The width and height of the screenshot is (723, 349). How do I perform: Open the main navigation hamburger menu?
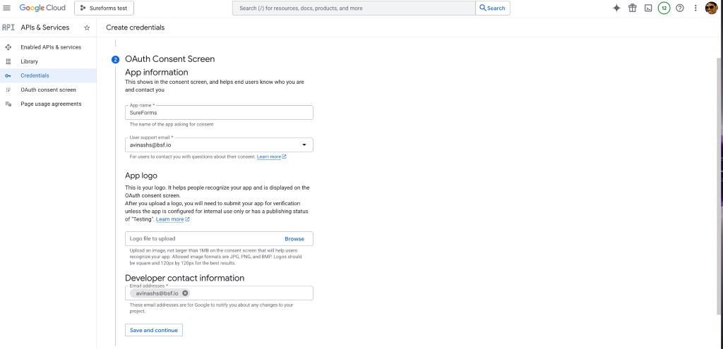pos(7,8)
